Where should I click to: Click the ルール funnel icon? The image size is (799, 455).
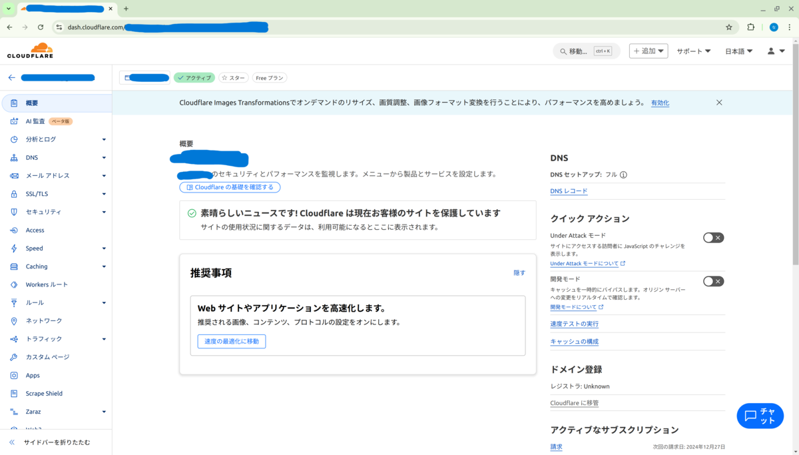pyautogui.click(x=14, y=302)
